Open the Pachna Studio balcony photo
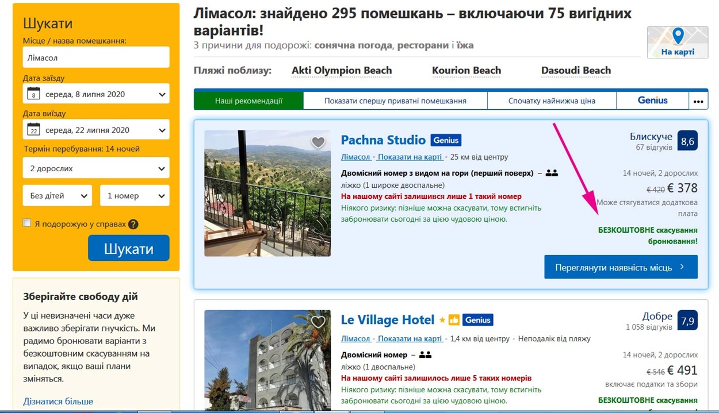This screenshot has height=413, width=719. 267,193
